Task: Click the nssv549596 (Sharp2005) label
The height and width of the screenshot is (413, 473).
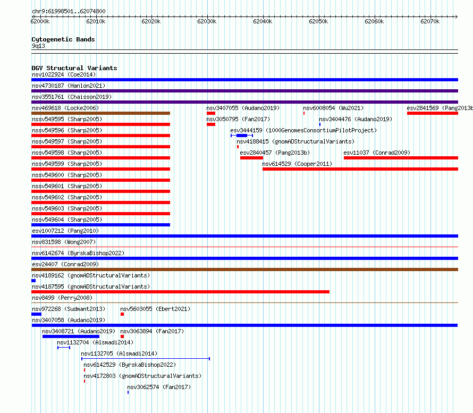Action: coord(67,130)
